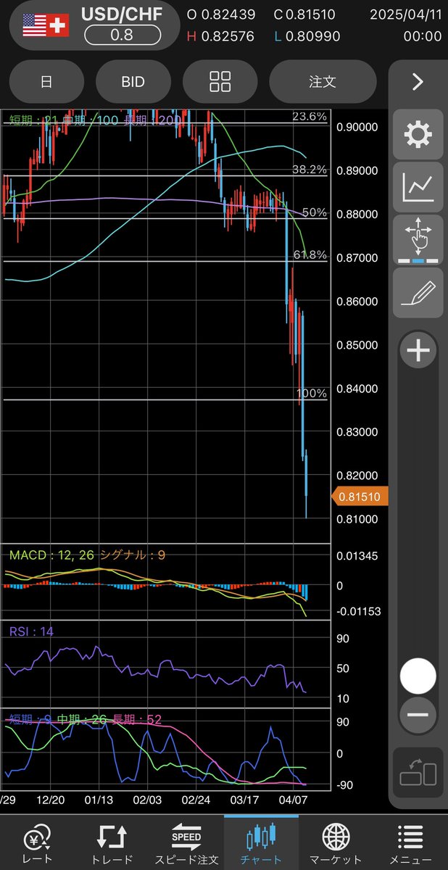Tap the 0.8 lot size field
Image resolution: width=448 pixels, height=870 pixels.
pyautogui.click(x=121, y=35)
